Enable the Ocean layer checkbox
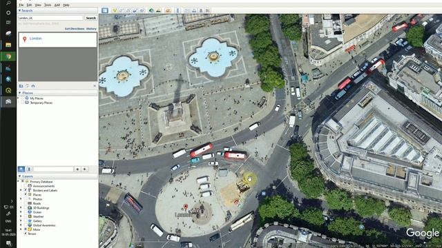442x248 pixels. tap(26, 212)
